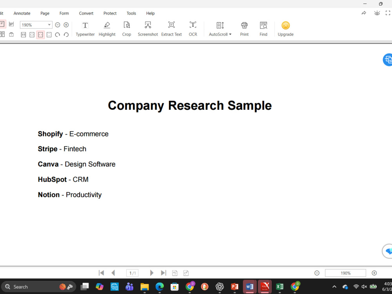The image size is (392, 294).
Task: Toggle the fit height view mode
Action: (49, 35)
